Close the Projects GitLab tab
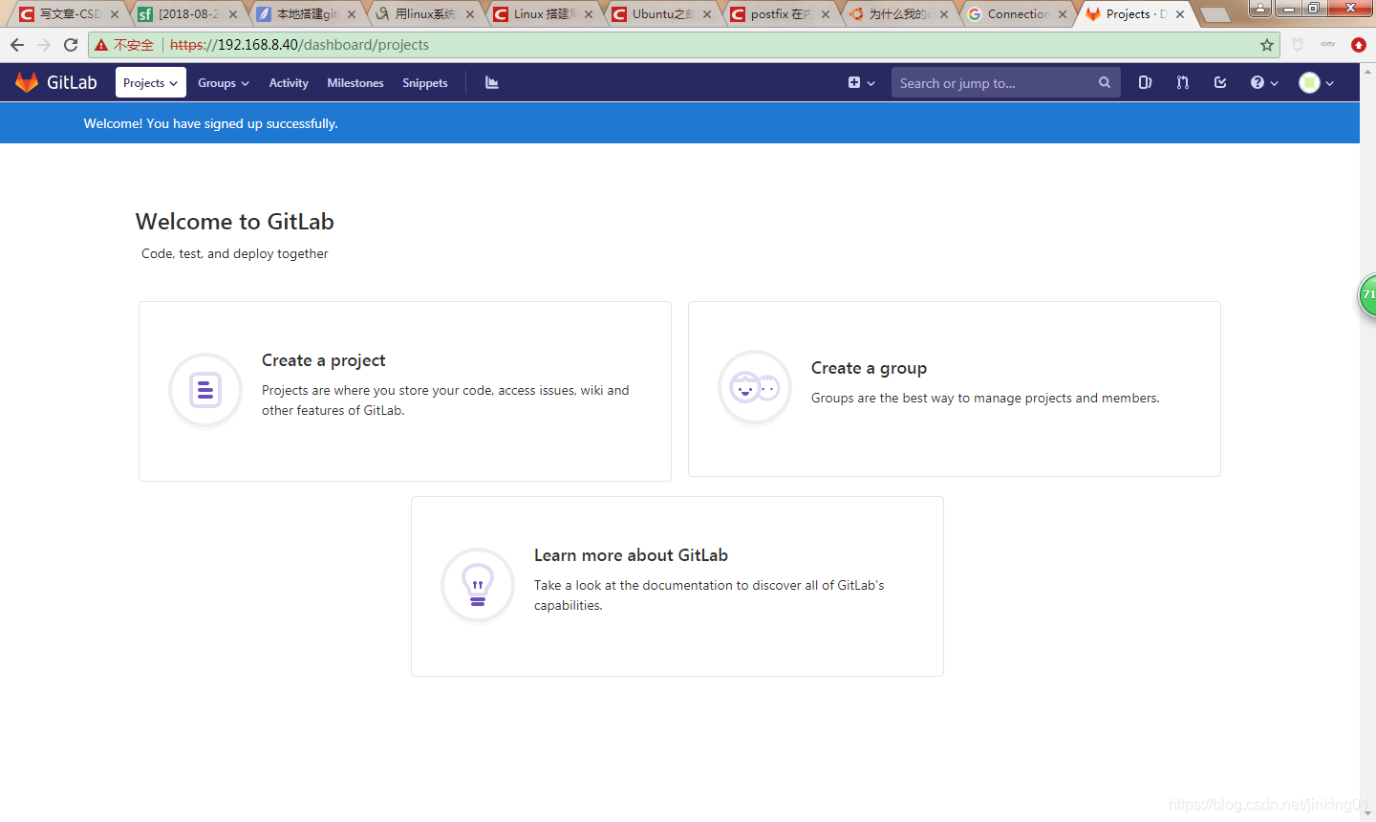Screen dimensions: 1376x822 1180,14
